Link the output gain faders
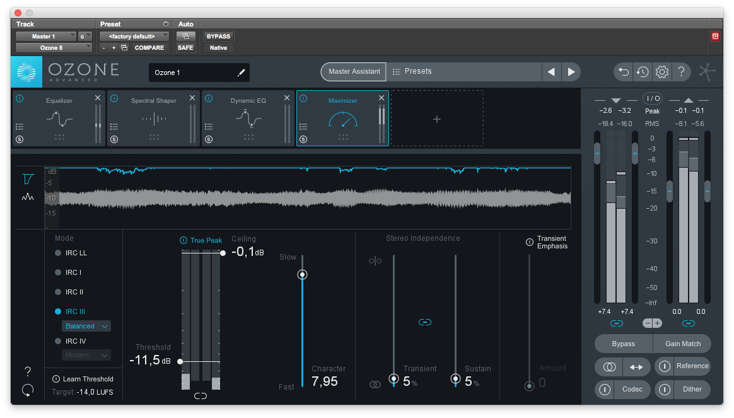734x418 pixels. 688,323
